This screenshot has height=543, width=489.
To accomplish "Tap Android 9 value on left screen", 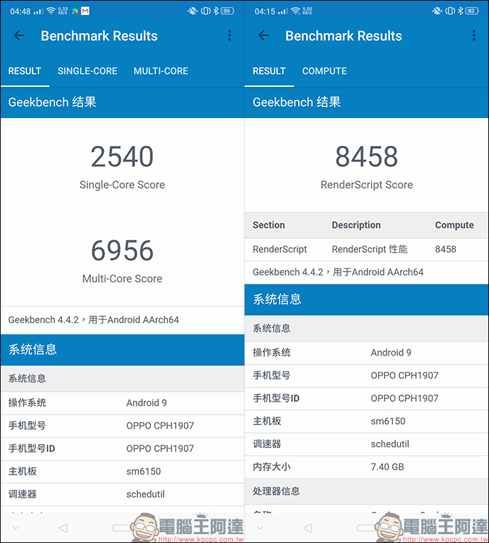I will [x=146, y=402].
